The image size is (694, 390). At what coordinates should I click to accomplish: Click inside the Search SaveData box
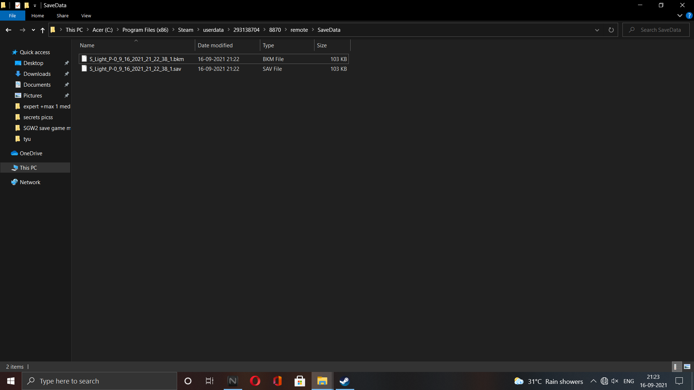661,30
